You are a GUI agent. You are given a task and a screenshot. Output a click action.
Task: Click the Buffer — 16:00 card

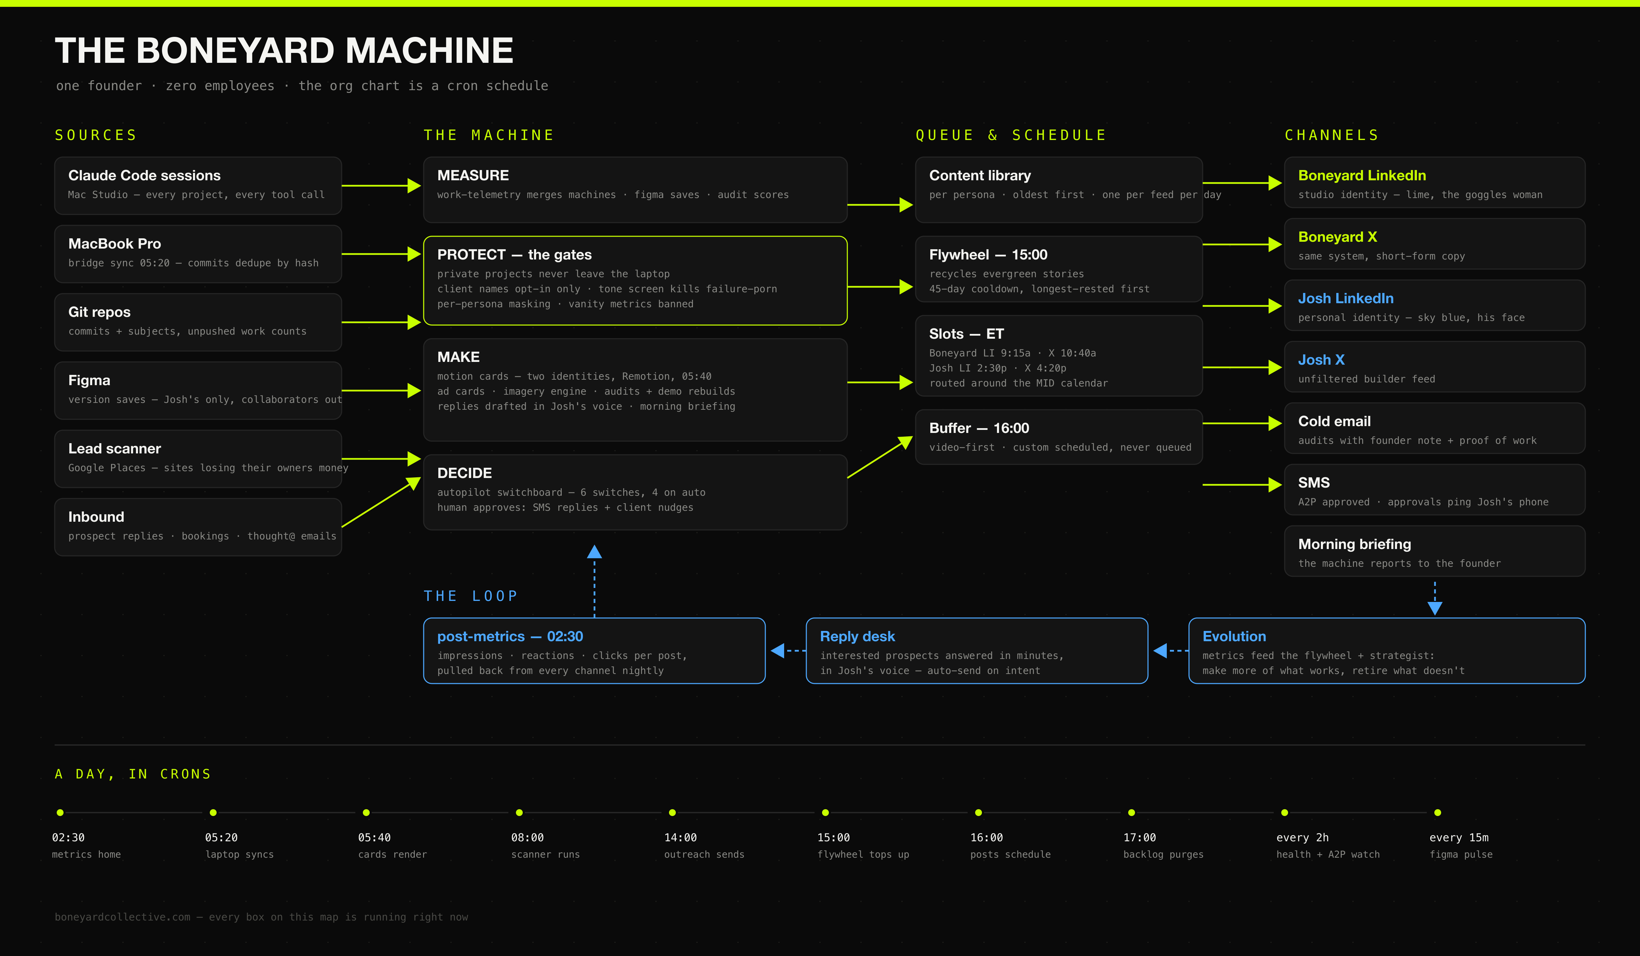click(1059, 437)
